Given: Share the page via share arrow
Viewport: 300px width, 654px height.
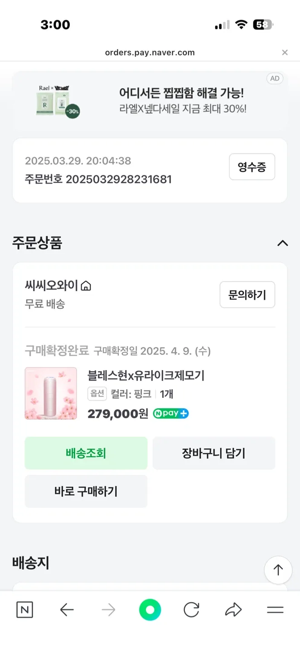Looking at the screenshot, I should pos(233,609).
